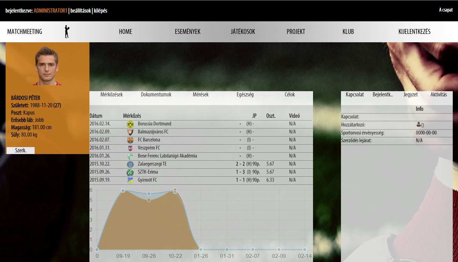Click the SZTK-Erima club crest icon
Viewport: 458px width, 262px height.
point(130,172)
